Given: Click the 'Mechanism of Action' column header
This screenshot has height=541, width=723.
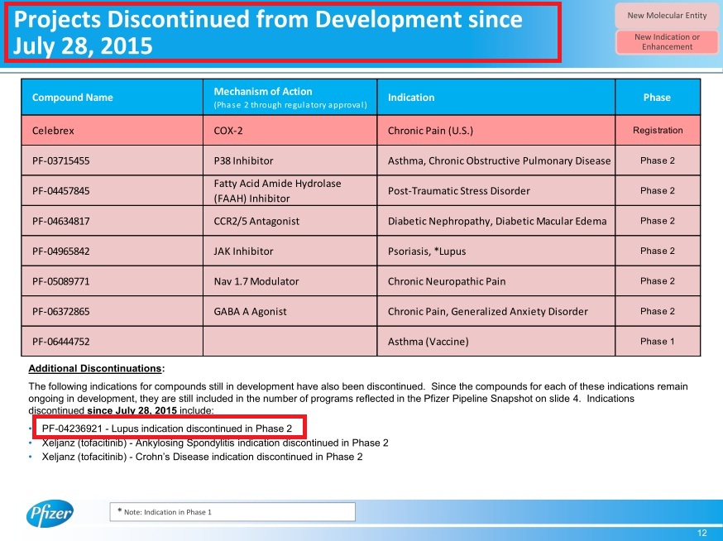Looking at the screenshot, I should pos(290,98).
